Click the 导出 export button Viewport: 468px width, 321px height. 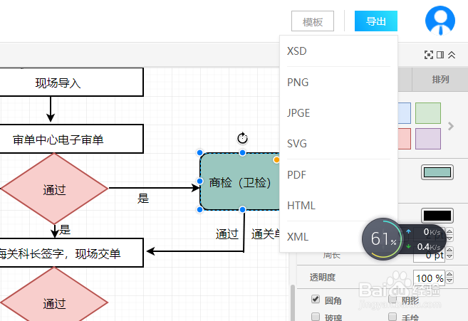tap(376, 21)
